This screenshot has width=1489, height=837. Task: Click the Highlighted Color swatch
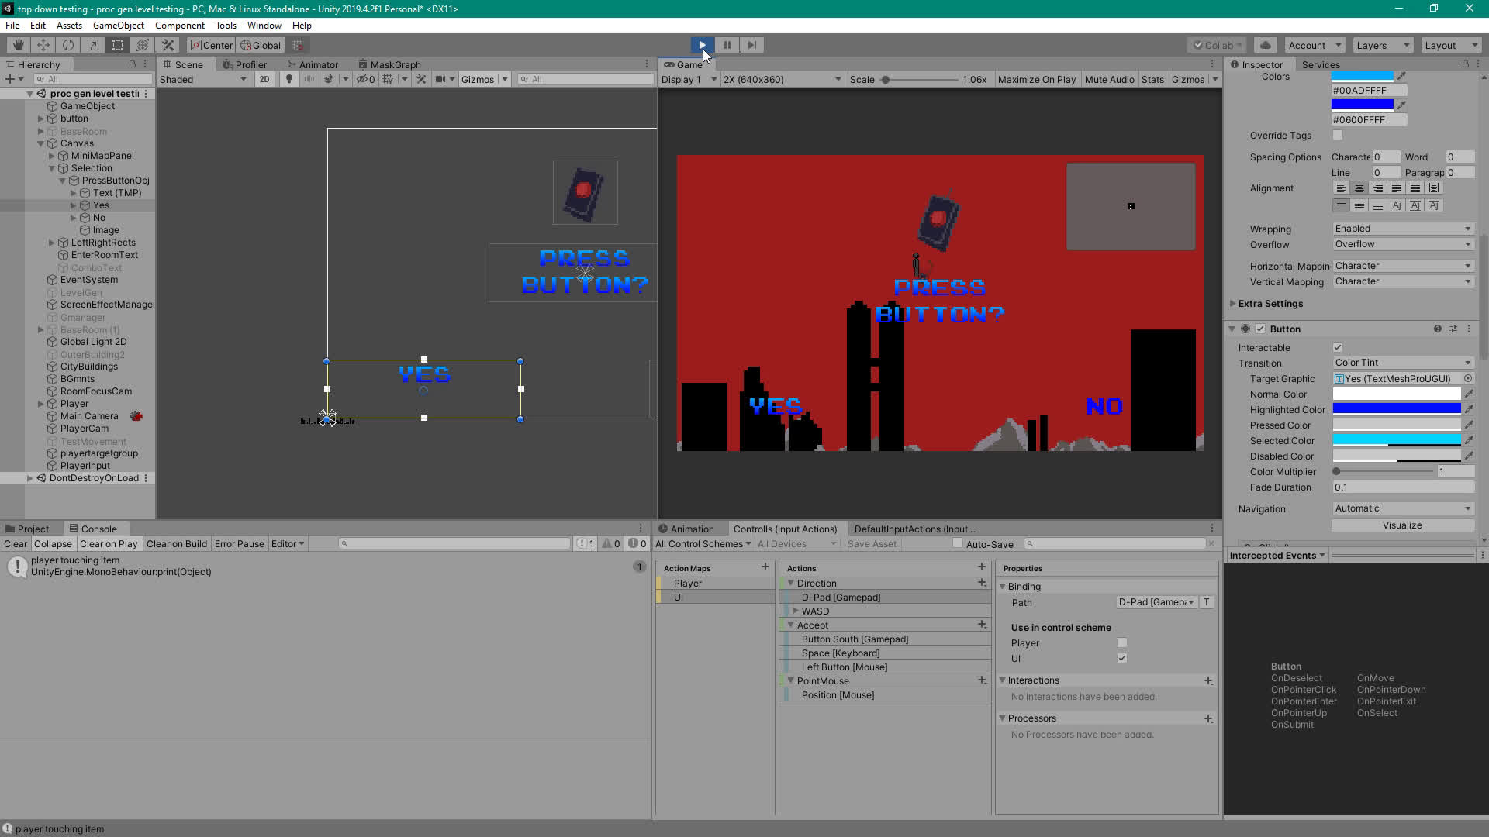click(x=1396, y=409)
